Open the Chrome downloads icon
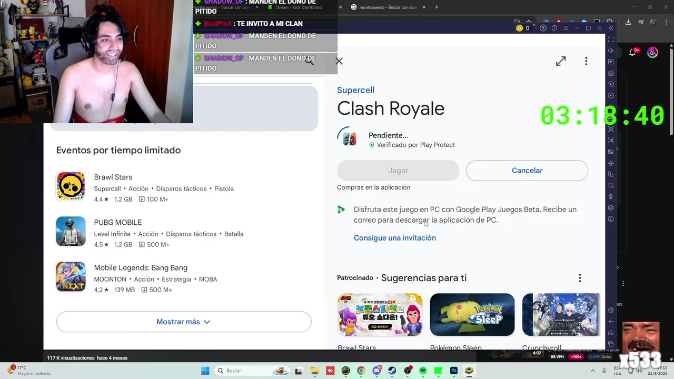Viewport: 674px width, 379px height. pos(628,22)
